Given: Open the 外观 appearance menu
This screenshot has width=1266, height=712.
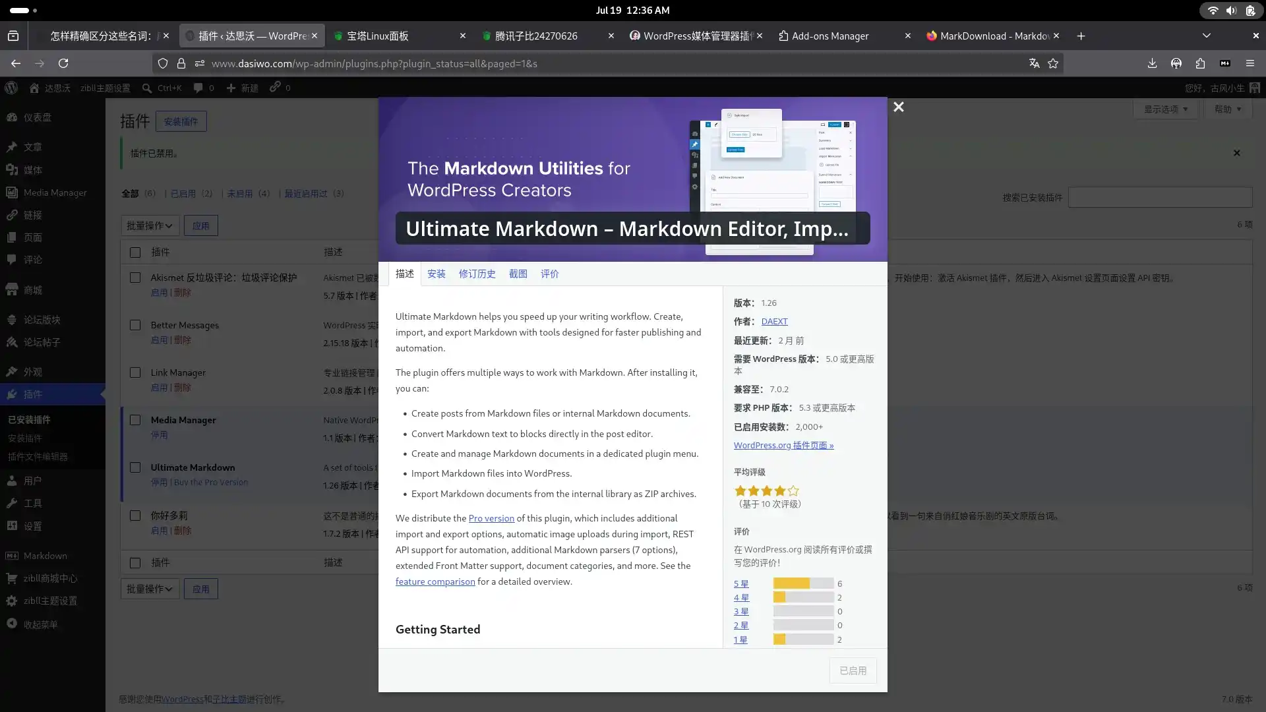Looking at the screenshot, I should coord(53,372).
